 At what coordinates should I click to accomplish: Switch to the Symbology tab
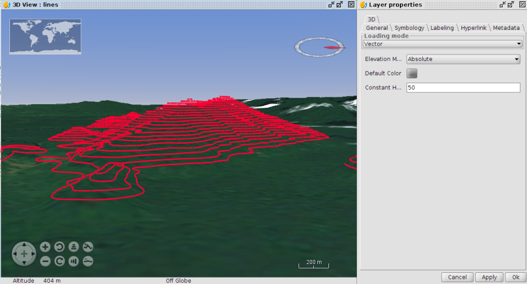tap(409, 28)
